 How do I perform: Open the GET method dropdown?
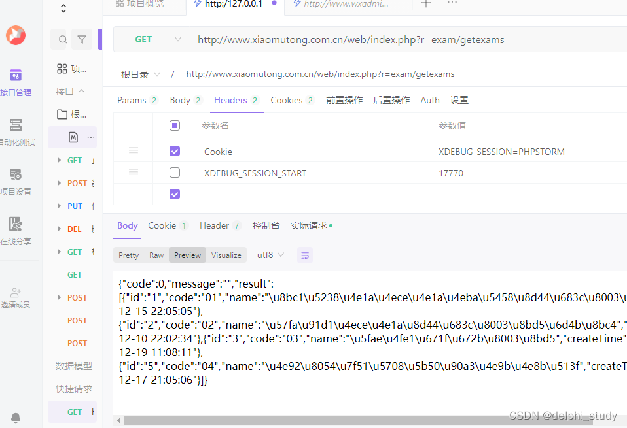[151, 39]
